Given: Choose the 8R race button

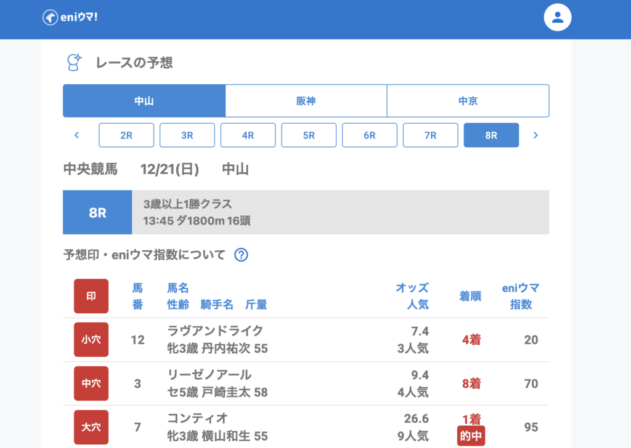Looking at the screenshot, I should click(x=491, y=135).
